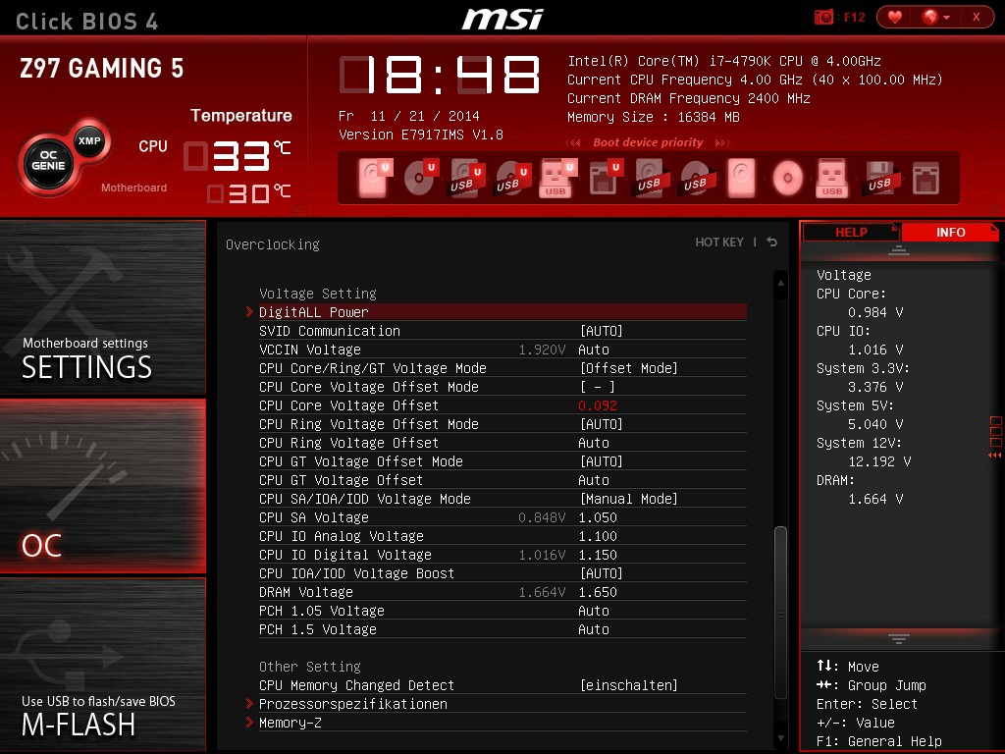Select the UEFI hard disk boot device icon
This screenshot has height=754, width=1005.
374,178
